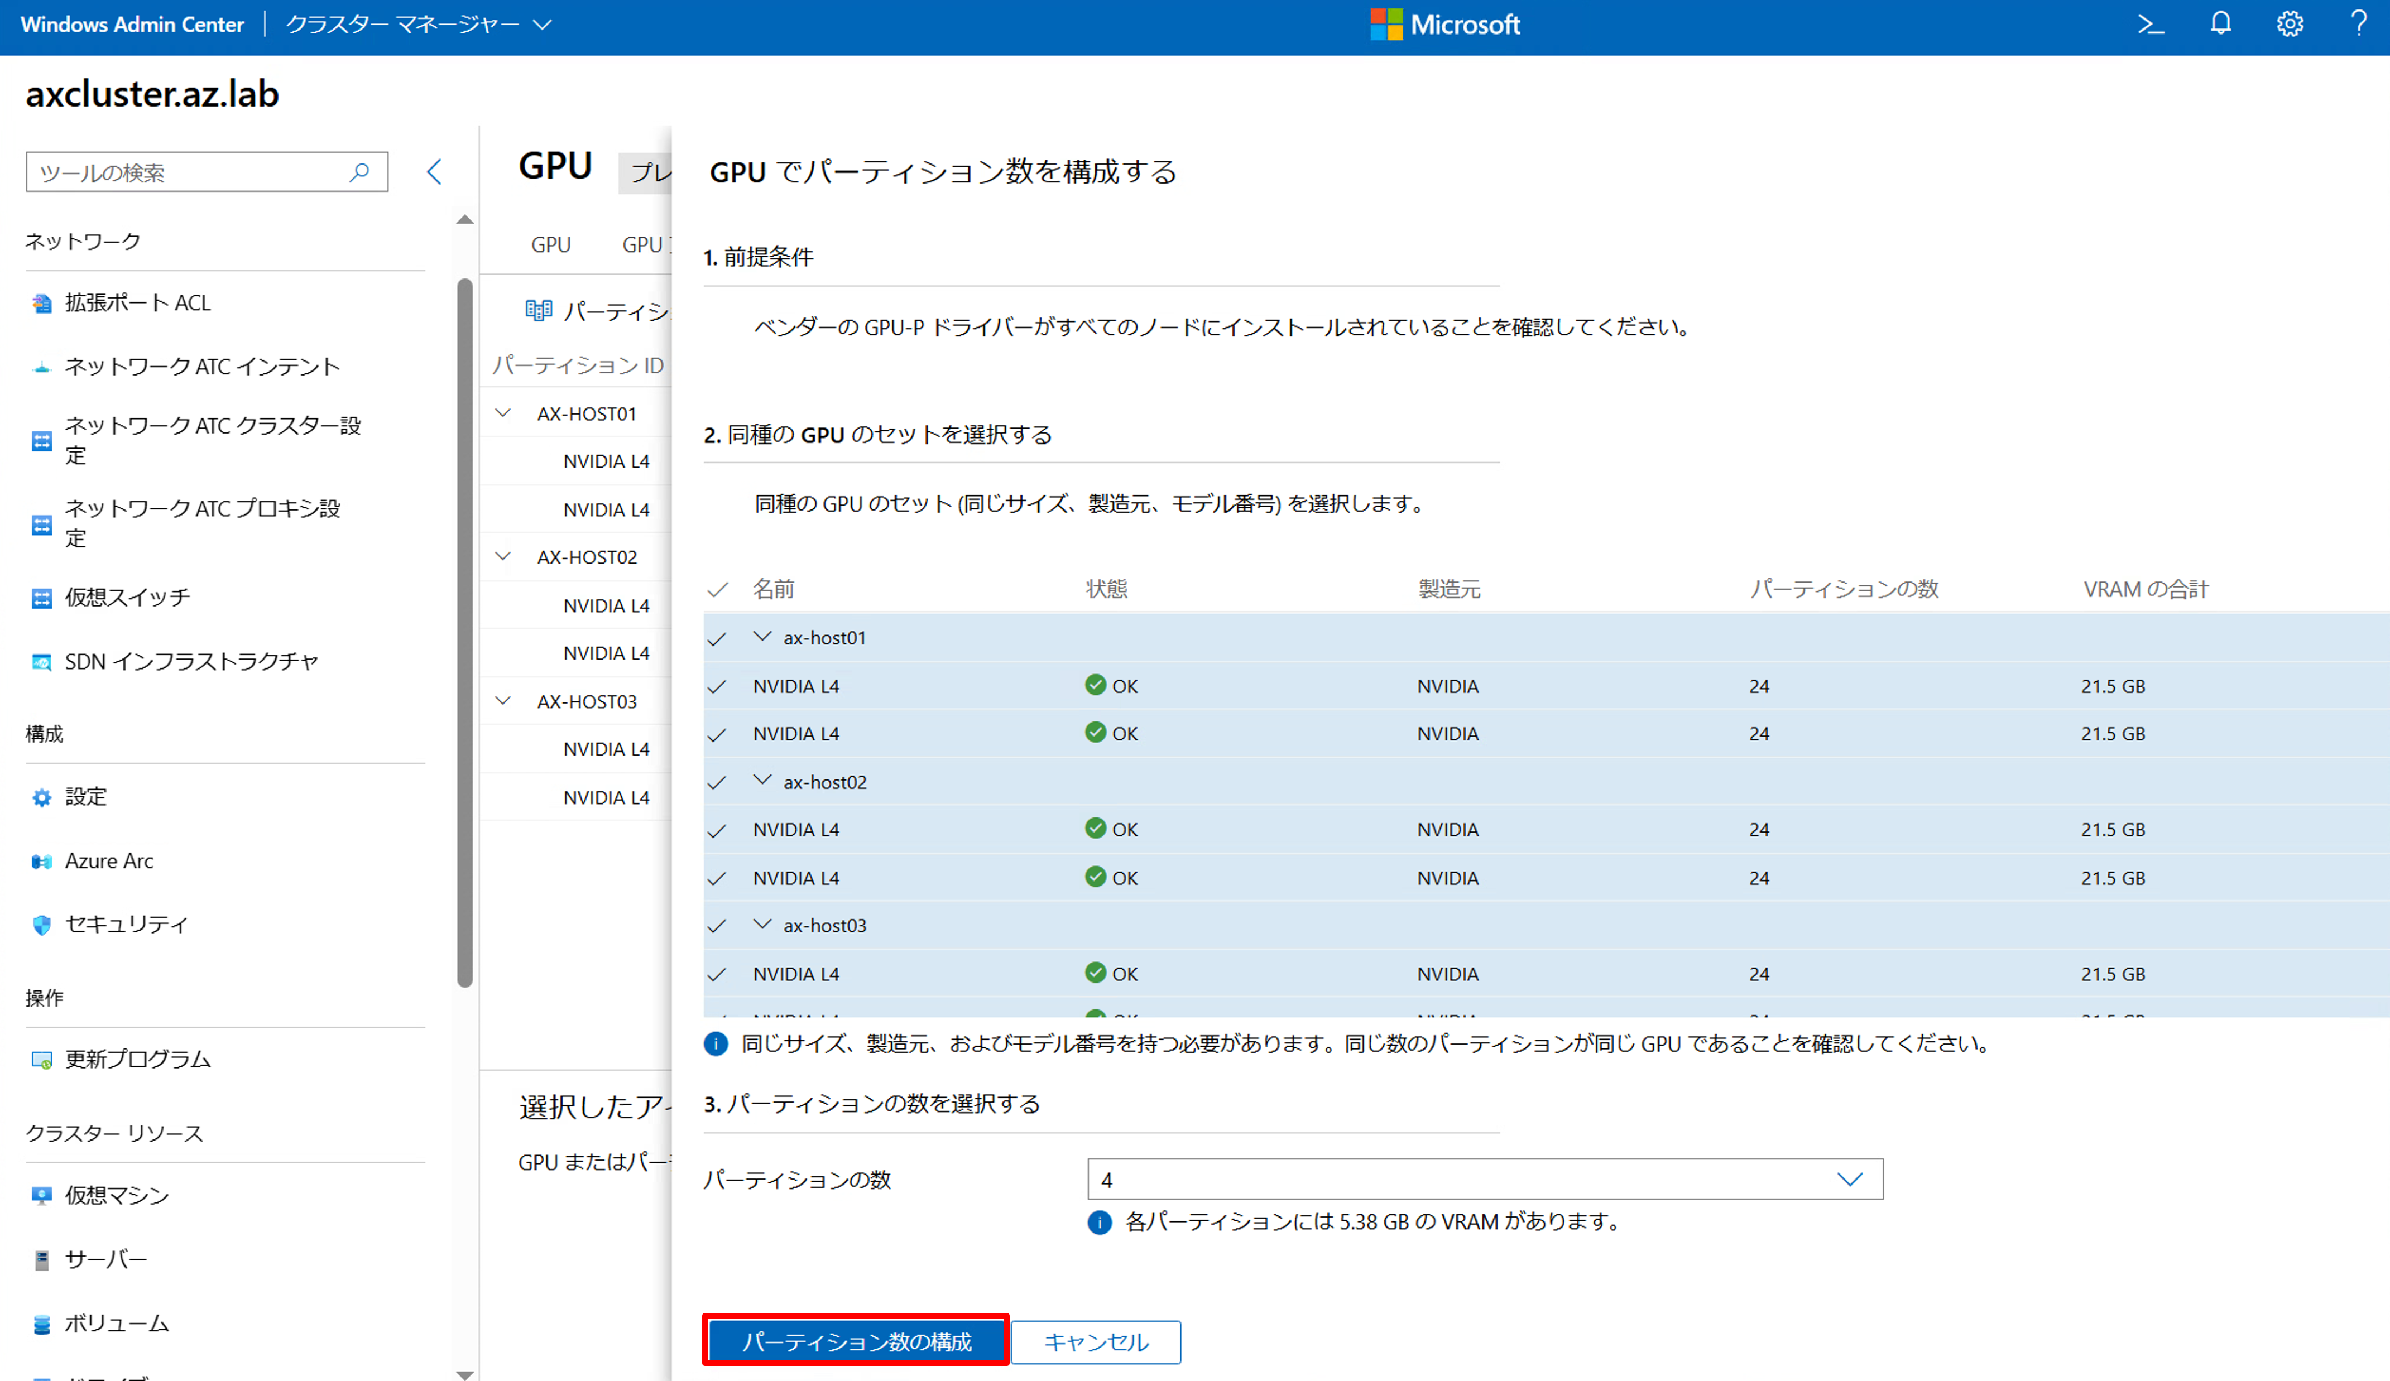Click Windows Admin Center home link
This screenshot has width=2390, height=1381.
[x=133, y=25]
